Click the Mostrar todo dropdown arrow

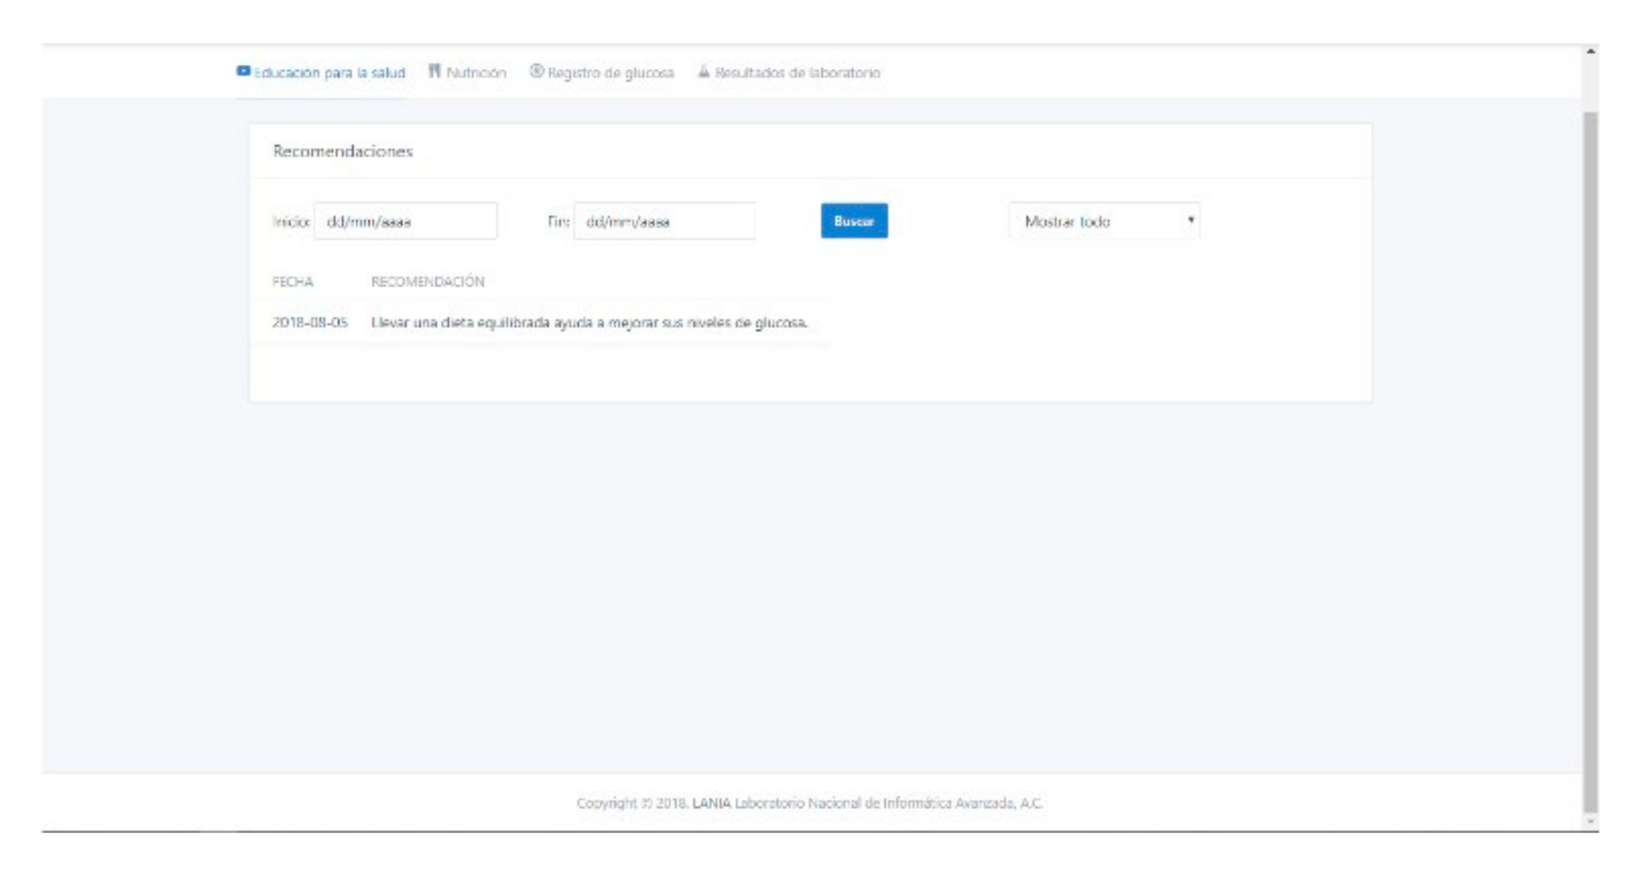[1191, 220]
